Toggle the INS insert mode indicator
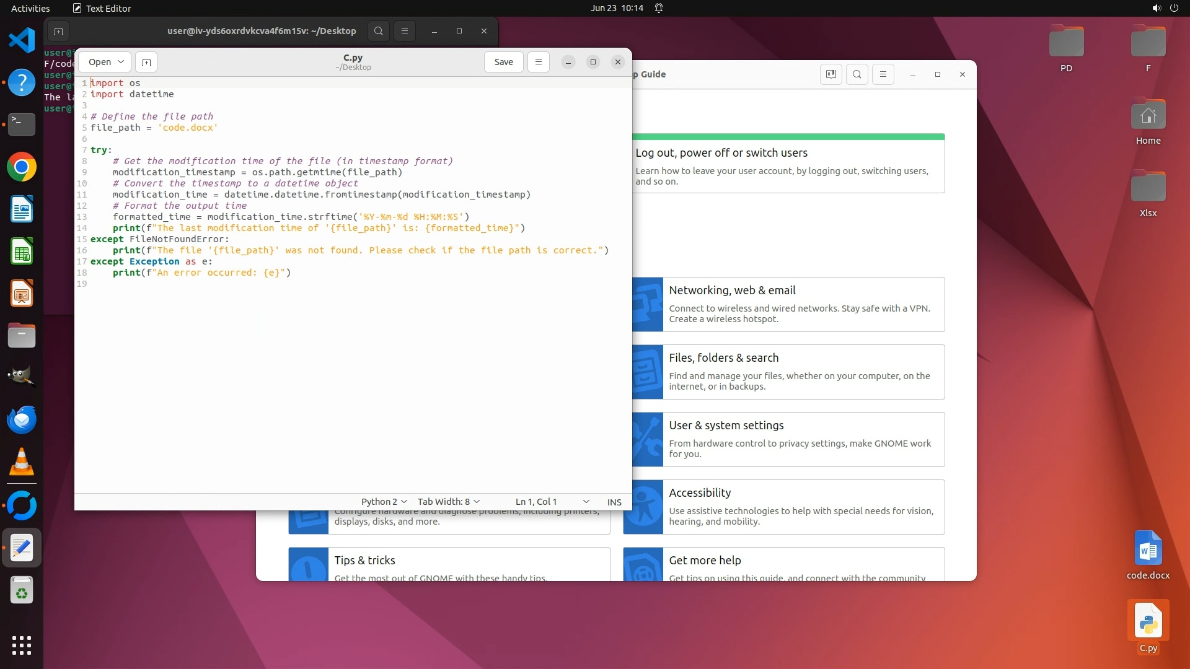1190x669 pixels. [x=614, y=502]
